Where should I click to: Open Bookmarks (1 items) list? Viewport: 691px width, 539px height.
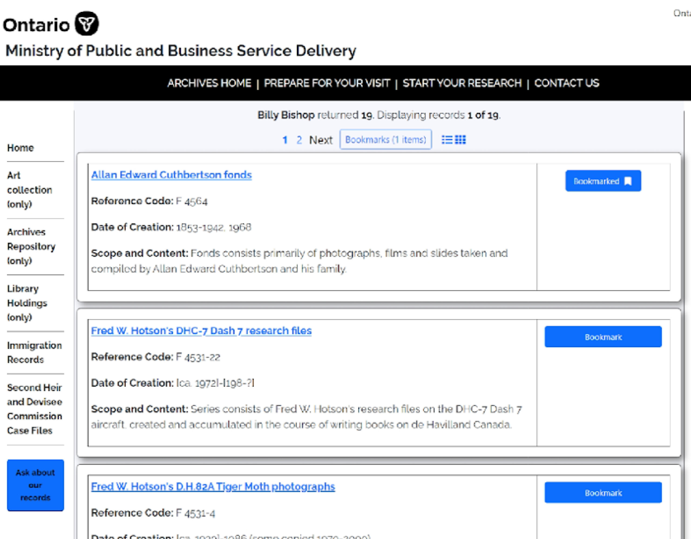pos(386,140)
